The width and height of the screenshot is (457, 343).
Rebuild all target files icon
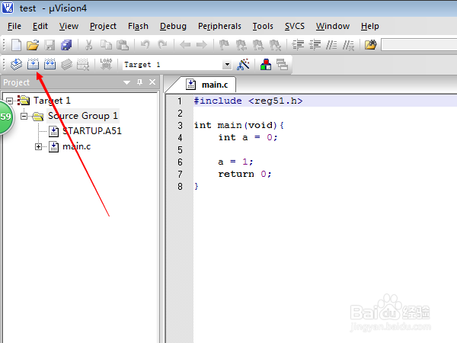[50, 64]
